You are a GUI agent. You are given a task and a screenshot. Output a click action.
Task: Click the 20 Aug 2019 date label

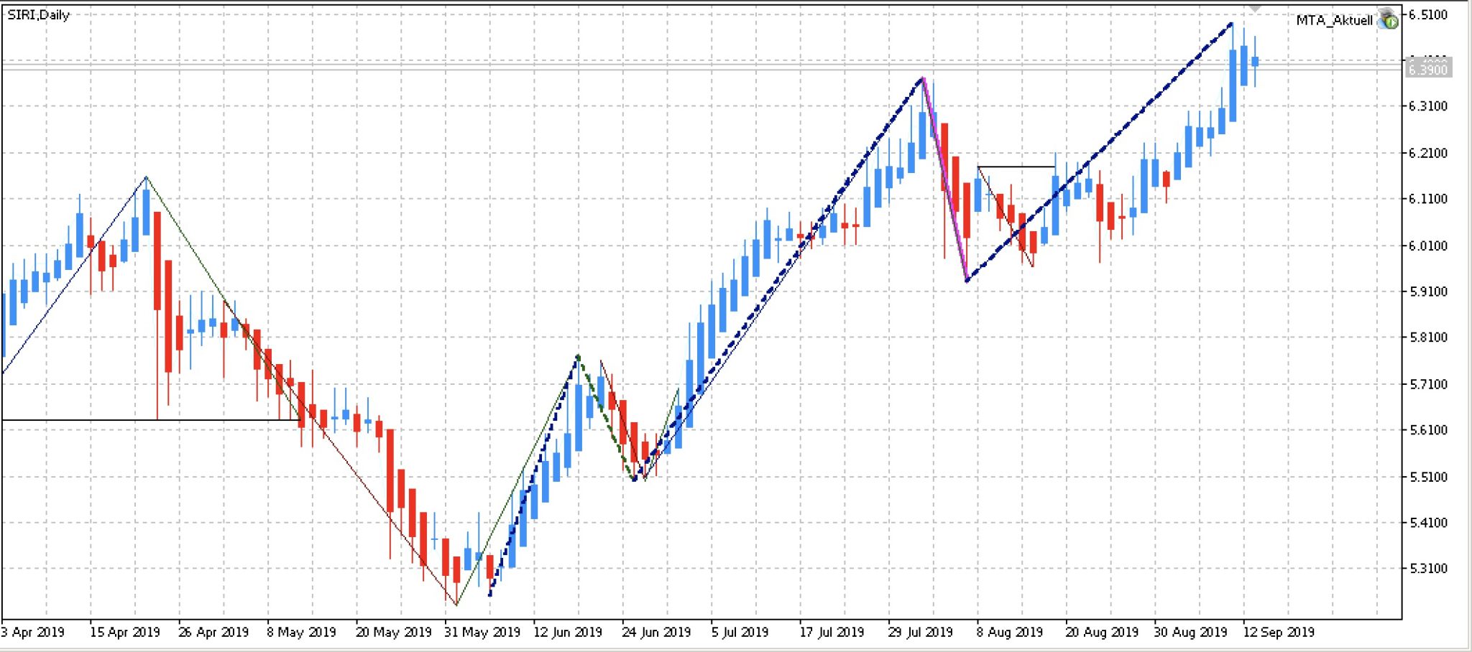pos(1102,632)
